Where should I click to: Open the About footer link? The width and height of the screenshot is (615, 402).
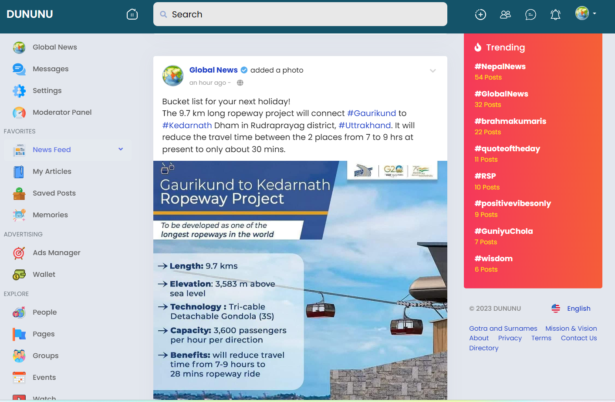click(x=479, y=338)
